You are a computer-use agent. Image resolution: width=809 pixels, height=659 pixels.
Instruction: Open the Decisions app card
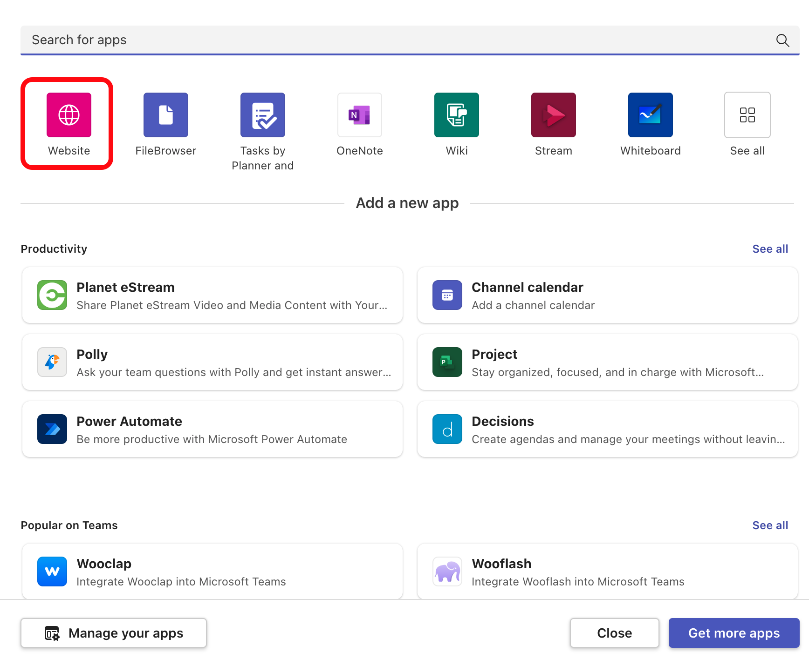tap(607, 429)
